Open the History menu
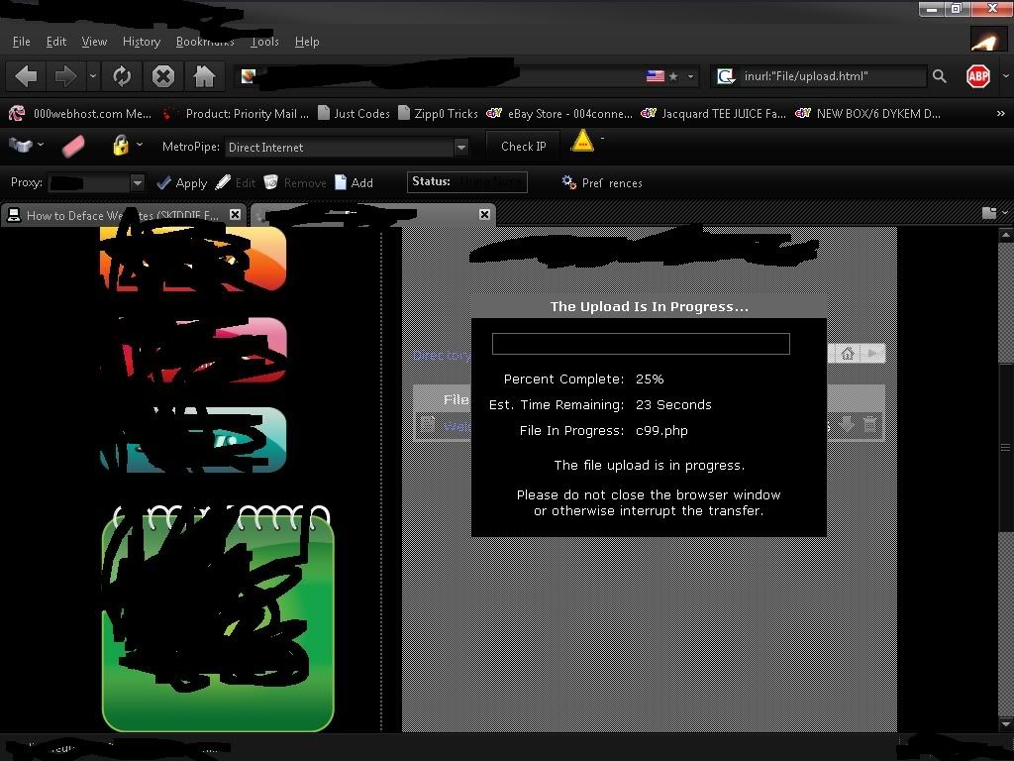This screenshot has height=761, width=1014. pyautogui.click(x=141, y=42)
